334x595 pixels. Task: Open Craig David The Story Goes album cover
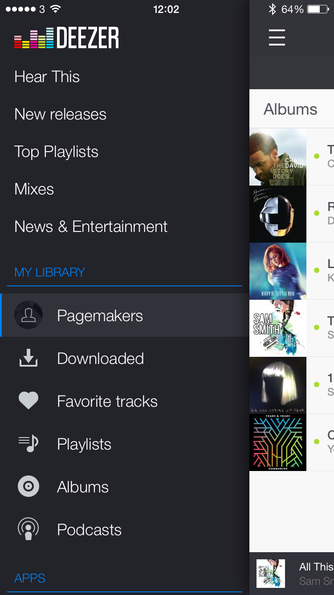278,157
